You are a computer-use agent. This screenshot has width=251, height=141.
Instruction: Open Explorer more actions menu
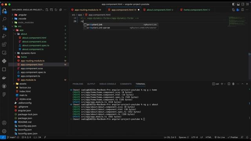pyautogui.click(x=65, y=10)
